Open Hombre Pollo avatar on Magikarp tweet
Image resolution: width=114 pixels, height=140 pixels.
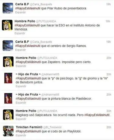click(x=8, y=115)
